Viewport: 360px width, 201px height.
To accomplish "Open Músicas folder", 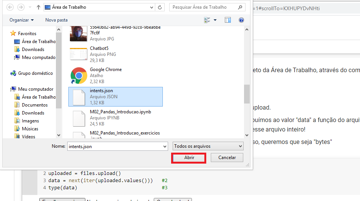I will click(x=26, y=128).
